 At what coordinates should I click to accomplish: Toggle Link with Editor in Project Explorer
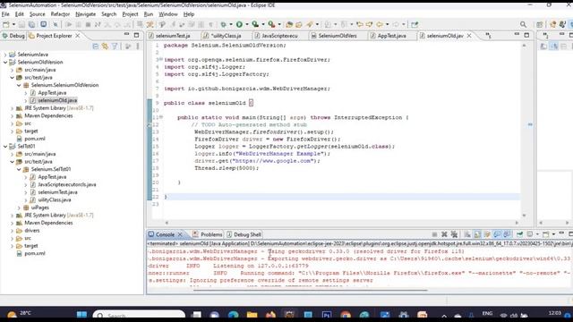click(106, 47)
